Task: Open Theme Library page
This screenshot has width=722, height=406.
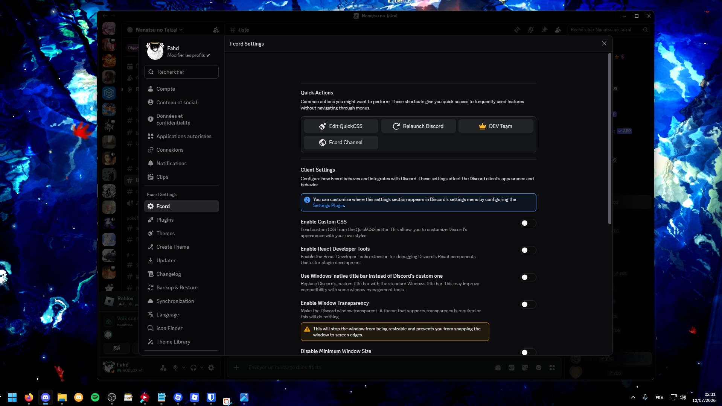Action: [181, 342]
